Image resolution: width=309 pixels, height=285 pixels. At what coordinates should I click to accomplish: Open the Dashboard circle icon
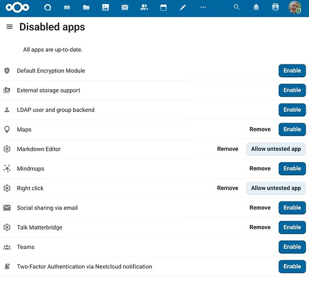[x=47, y=7]
